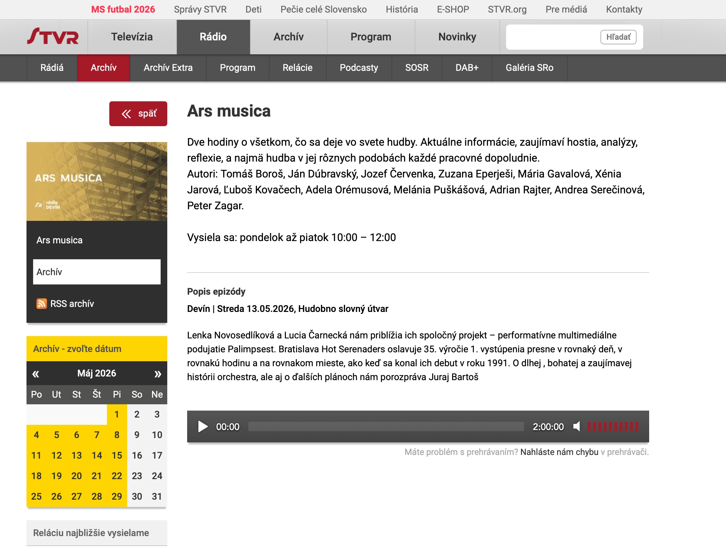The width and height of the screenshot is (726, 549).
Task: Seek within the audio progress bar
Action: click(x=386, y=426)
